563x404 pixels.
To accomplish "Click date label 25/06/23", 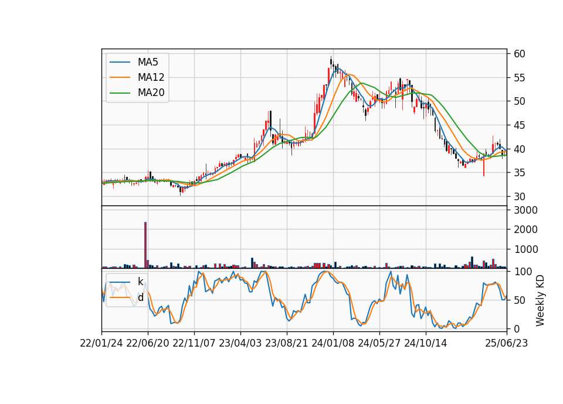I will pos(507,343).
